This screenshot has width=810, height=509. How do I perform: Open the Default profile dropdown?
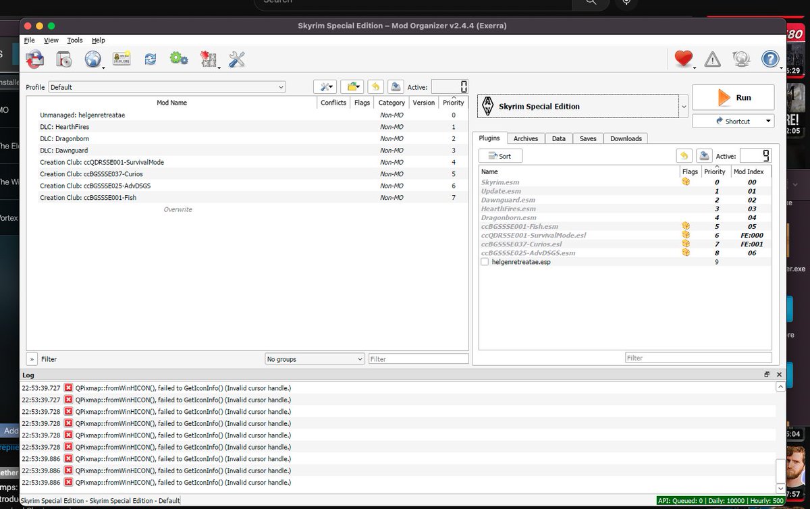pyautogui.click(x=281, y=86)
